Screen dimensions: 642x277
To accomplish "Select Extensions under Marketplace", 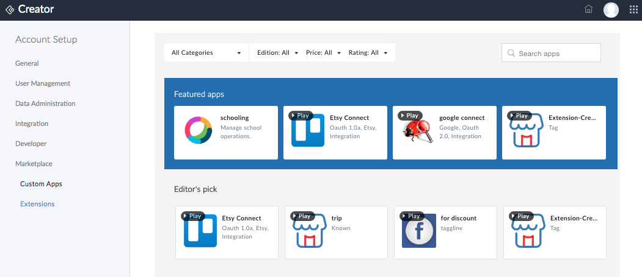I will pyautogui.click(x=37, y=203).
